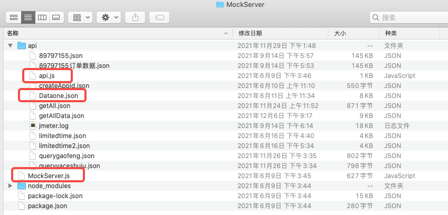Viewport: 448px width, 215px height.
Task: Sort by the 修改日期 column header
Action: point(250,33)
